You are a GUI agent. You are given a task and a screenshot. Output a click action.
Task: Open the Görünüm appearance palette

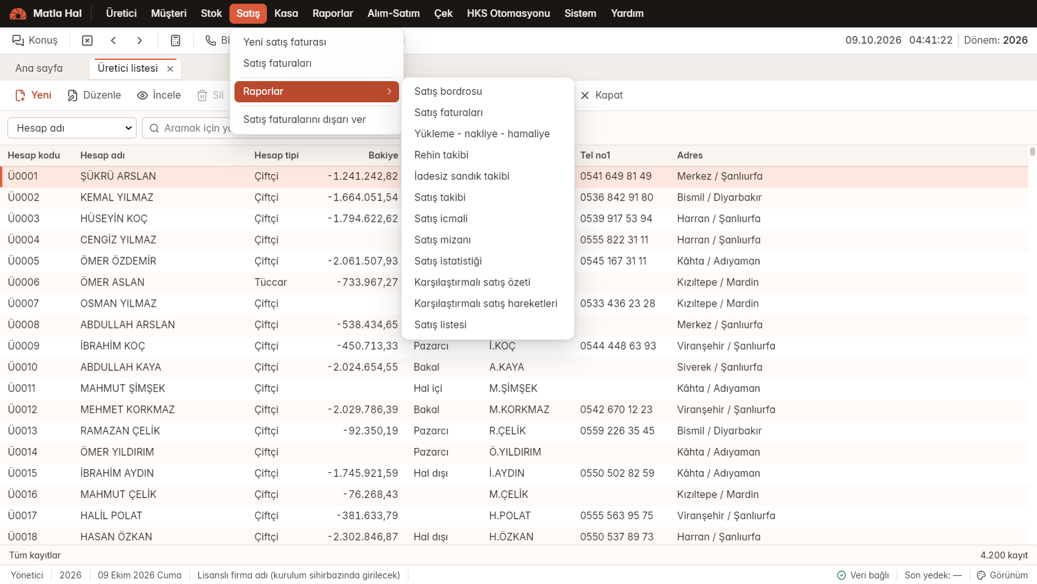(x=981, y=575)
